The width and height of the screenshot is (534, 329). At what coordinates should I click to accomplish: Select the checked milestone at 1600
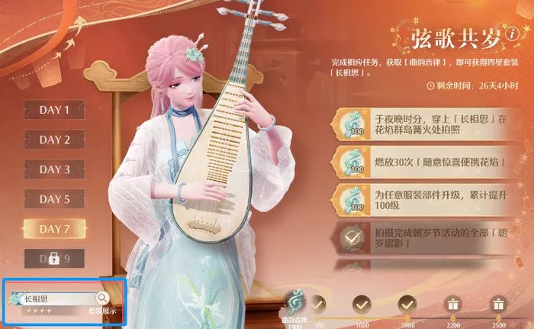click(362, 305)
